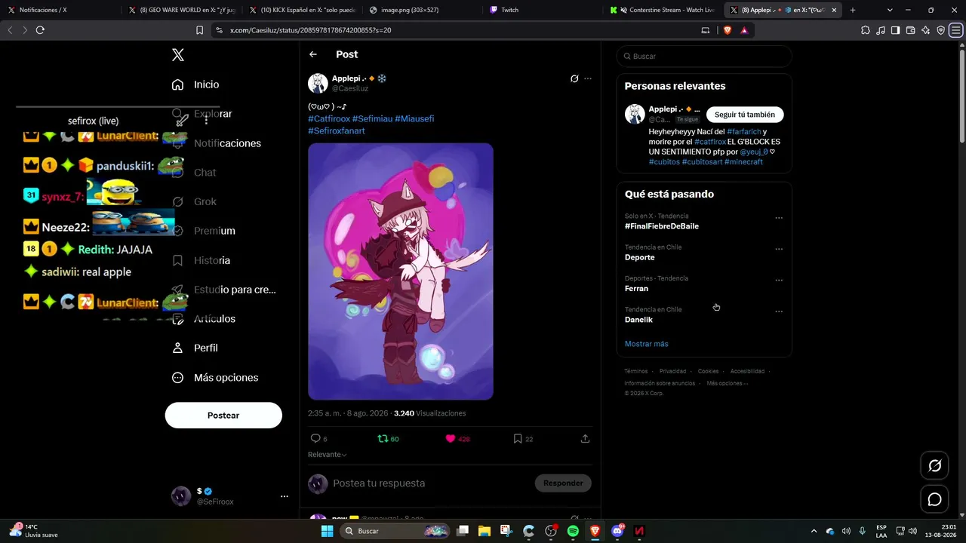Show the browser tab search dropdown
This screenshot has width=966, height=543.
click(x=890, y=10)
